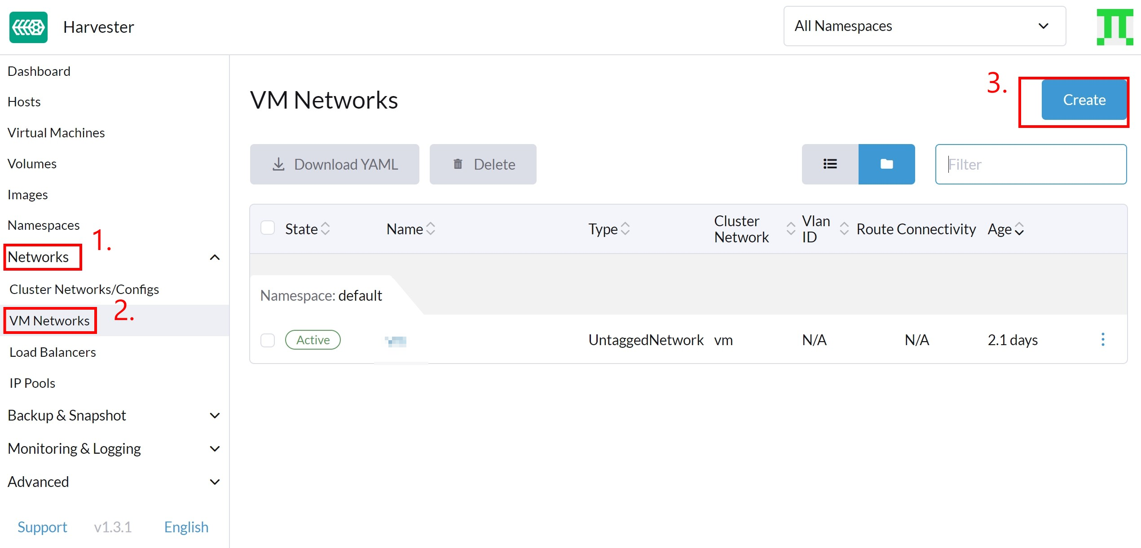Click the Download YAML button
The image size is (1141, 548).
click(x=335, y=164)
